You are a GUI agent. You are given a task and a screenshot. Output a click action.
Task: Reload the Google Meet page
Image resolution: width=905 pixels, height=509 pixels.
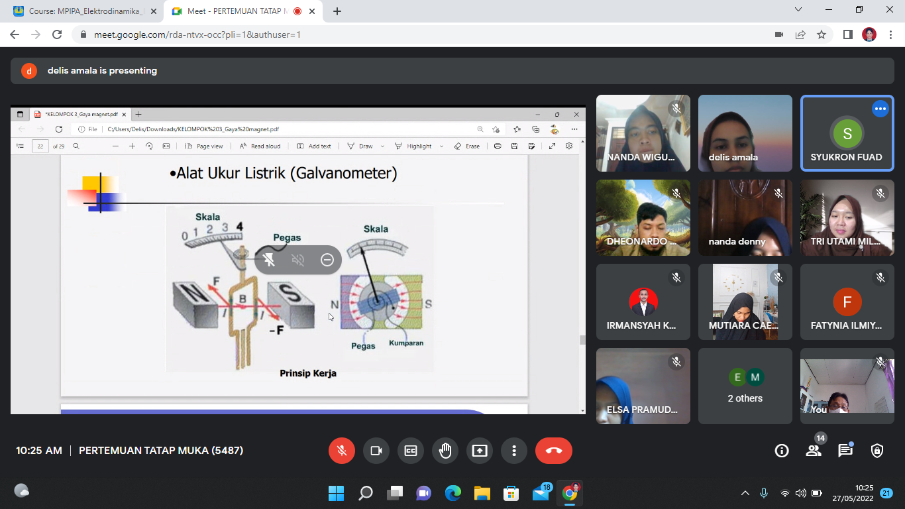click(57, 34)
